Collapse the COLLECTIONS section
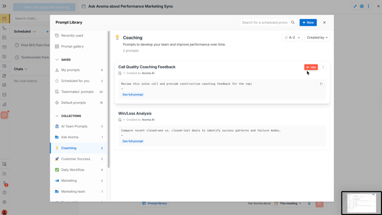The width and height of the screenshot is (382, 215). (x=57, y=116)
